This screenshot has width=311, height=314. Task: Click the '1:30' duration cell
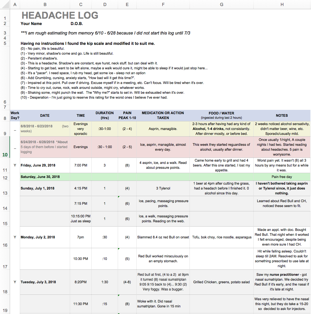[105, 282]
